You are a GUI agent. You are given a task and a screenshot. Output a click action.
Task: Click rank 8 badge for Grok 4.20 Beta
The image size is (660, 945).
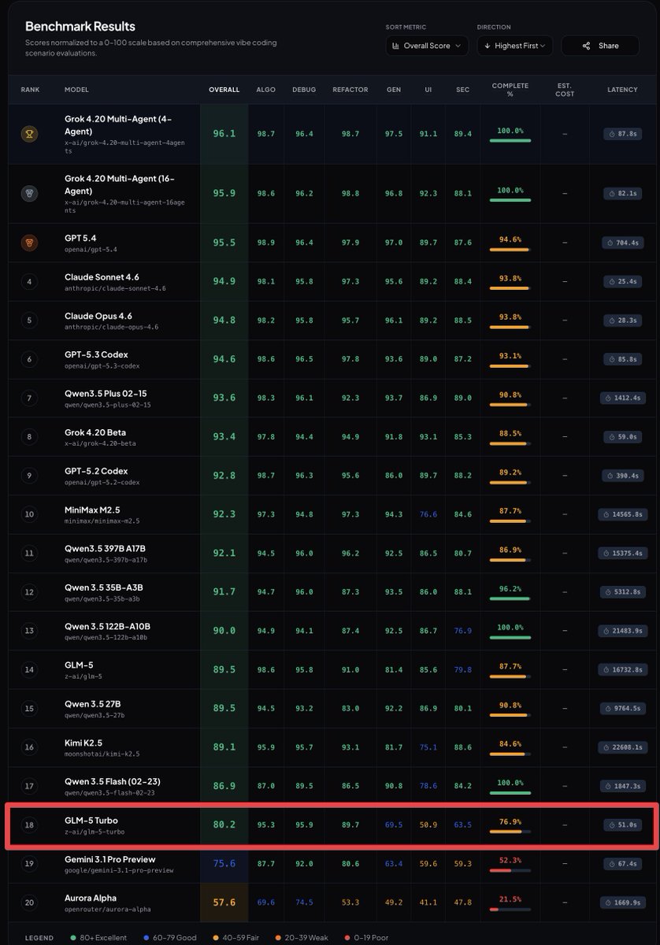30,437
